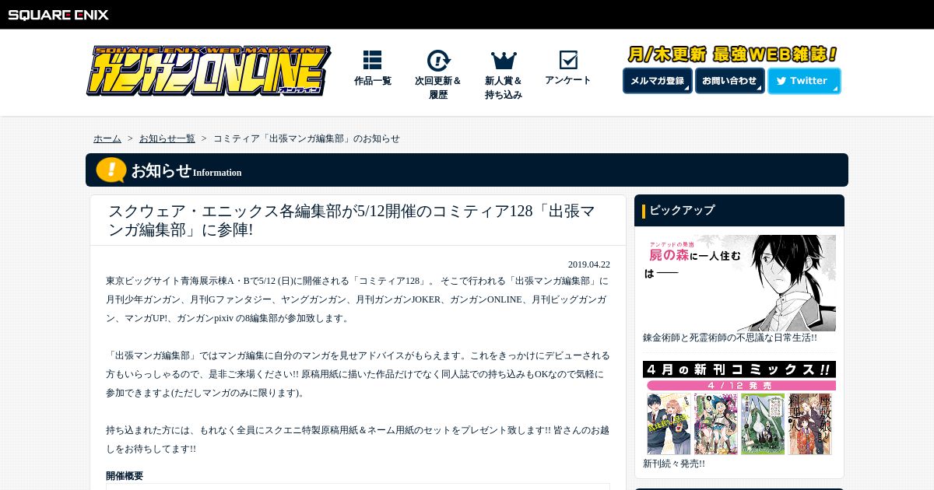The image size is (934, 490).
Task: Click the date 2019.04.22
Action: [x=589, y=264]
